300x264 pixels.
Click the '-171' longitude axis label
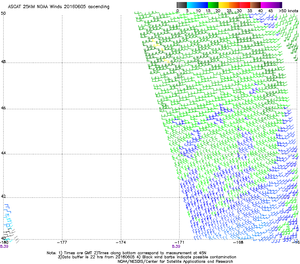(179, 242)
